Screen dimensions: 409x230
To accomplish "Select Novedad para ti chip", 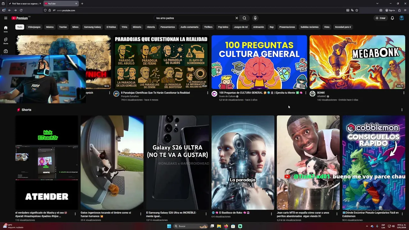I will click(343, 27).
